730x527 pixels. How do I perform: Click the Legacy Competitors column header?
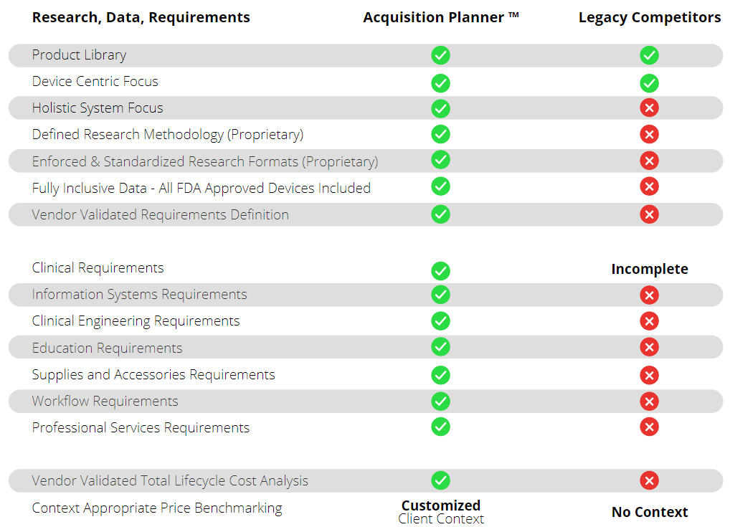pyautogui.click(x=650, y=17)
